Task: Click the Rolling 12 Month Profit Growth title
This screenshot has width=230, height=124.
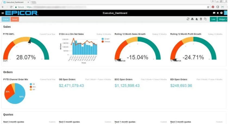Action: click(186, 34)
